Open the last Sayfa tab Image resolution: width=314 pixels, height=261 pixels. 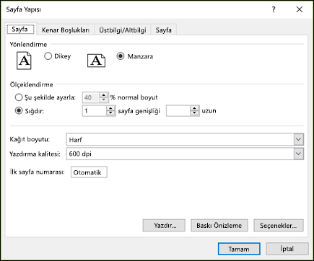pos(164,30)
